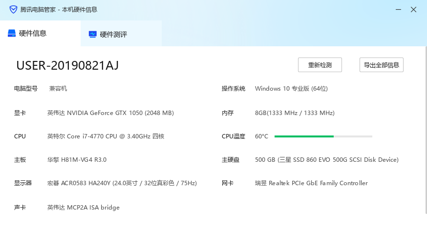The width and height of the screenshot is (427, 231).
Task: Click the 8GB memory entry
Action: point(295,113)
